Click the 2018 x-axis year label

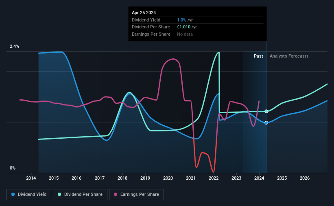point(122,178)
